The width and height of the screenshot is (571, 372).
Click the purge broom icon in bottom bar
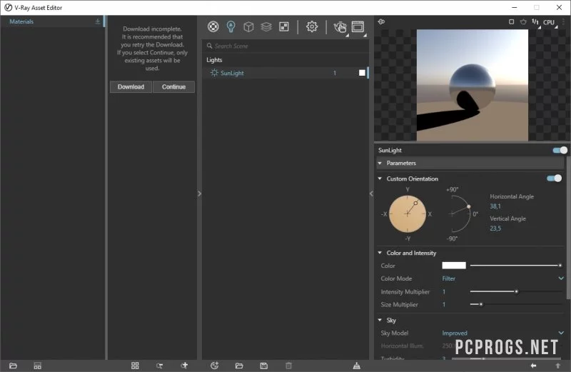coord(356,366)
